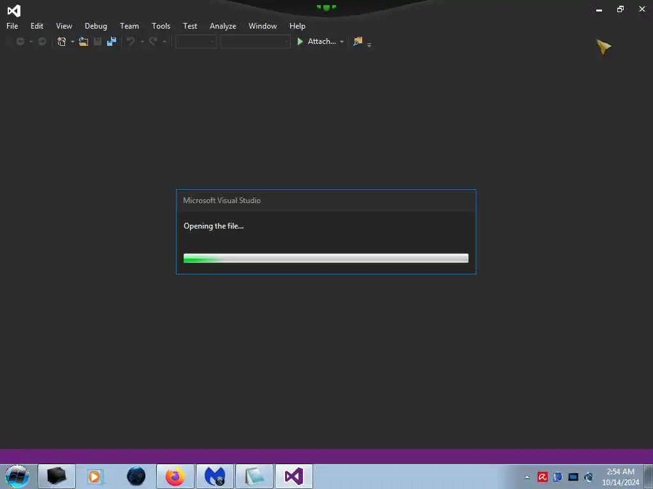653x489 pixels.
Task: Click the Visual Studio logo icon
Action: (14, 10)
